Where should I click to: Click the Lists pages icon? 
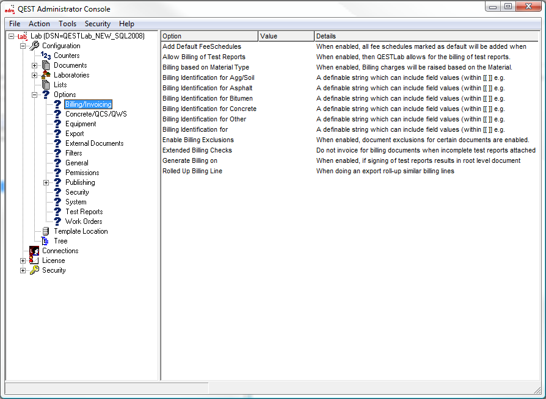click(x=46, y=85)
